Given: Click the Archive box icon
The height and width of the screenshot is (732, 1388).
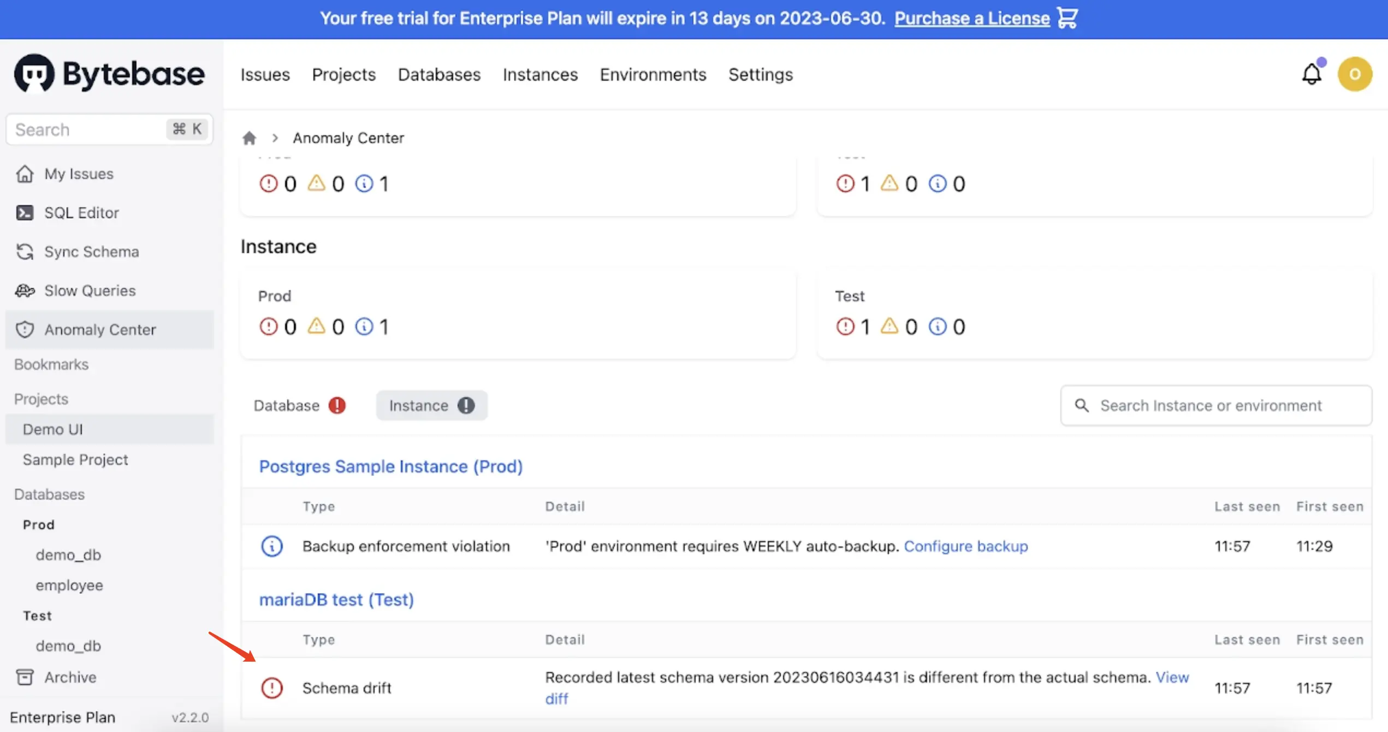Looking at the screenshot, I should click(25, 677).
